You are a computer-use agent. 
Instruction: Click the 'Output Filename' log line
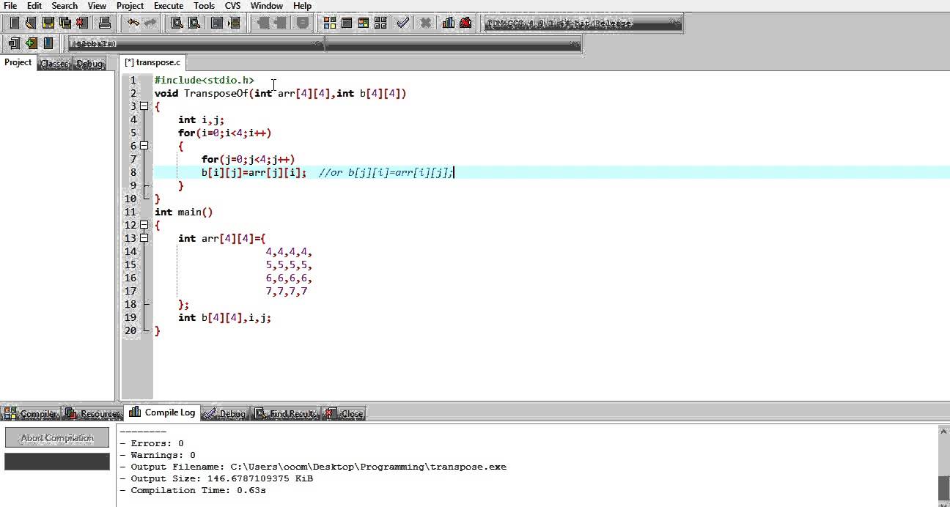coord(313,467)
